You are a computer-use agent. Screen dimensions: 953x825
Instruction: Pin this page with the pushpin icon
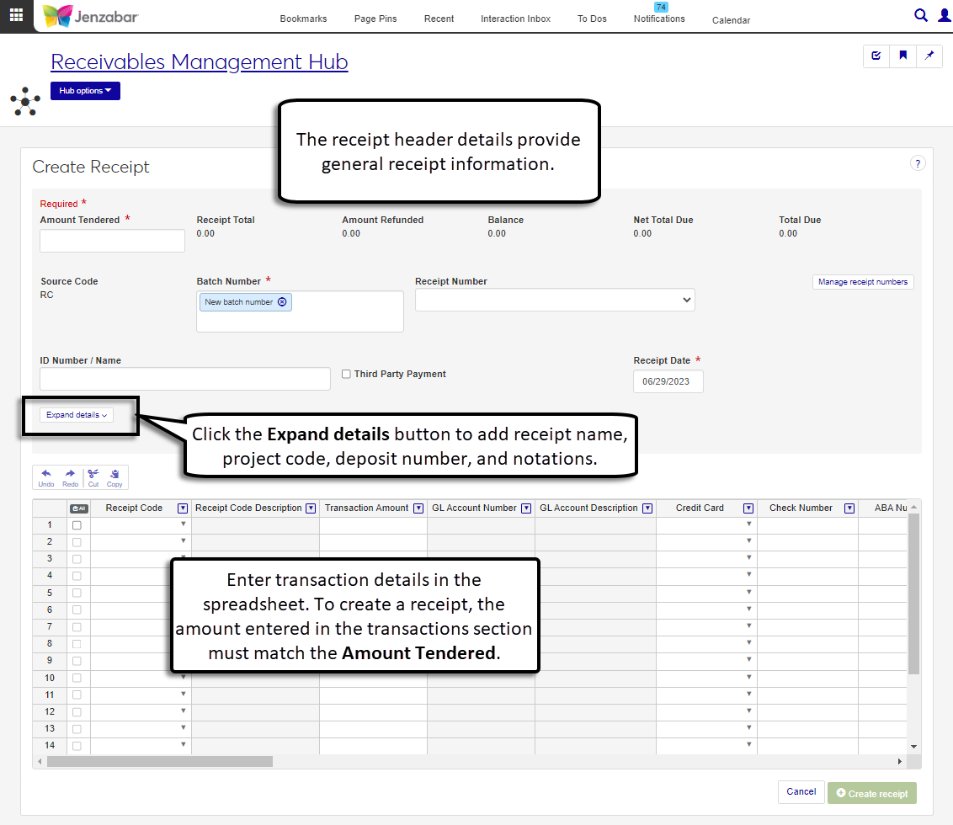[929, 56]
